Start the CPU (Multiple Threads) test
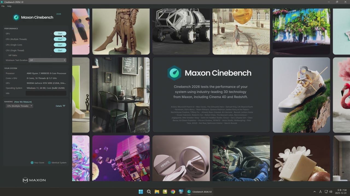 click(x=60, y=39)
